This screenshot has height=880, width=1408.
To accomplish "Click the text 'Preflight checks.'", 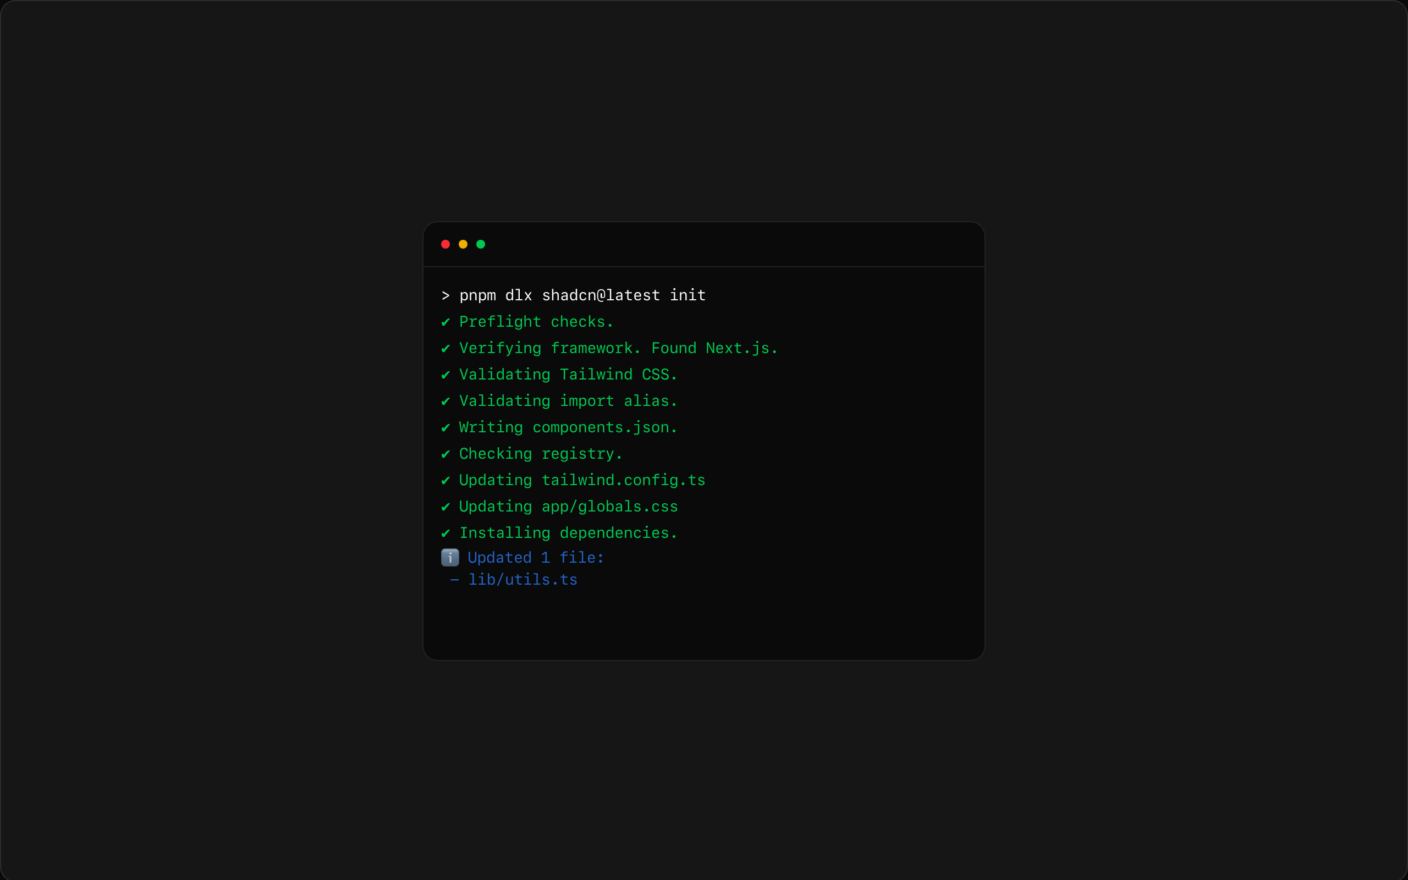I will (536, 322).
